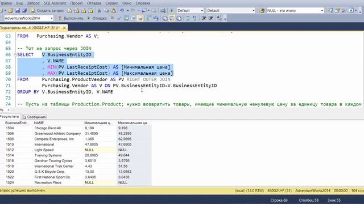Click 'Строка 69' in the status bar
The height and width of the screenshot is (204, 364).
click(279, 200)
